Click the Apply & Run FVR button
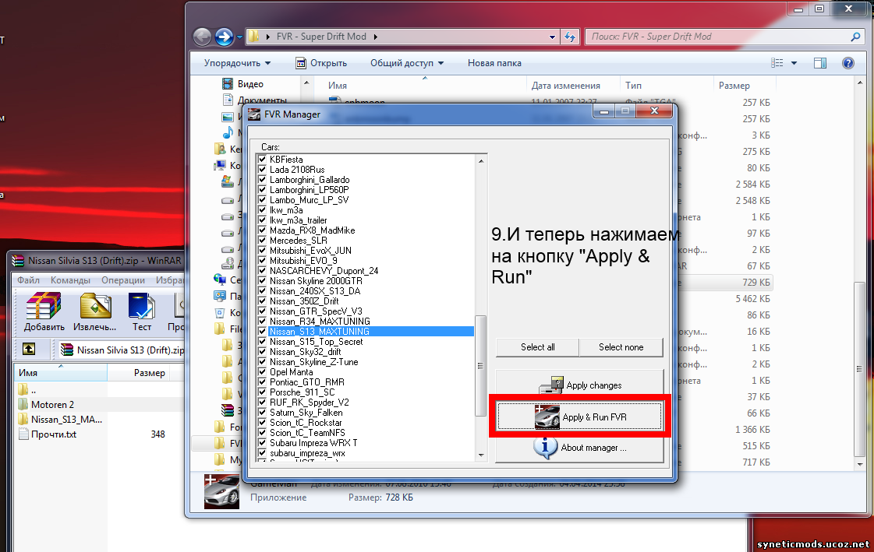Viewport: 874px width, 552px height. (x=579, y=417)
